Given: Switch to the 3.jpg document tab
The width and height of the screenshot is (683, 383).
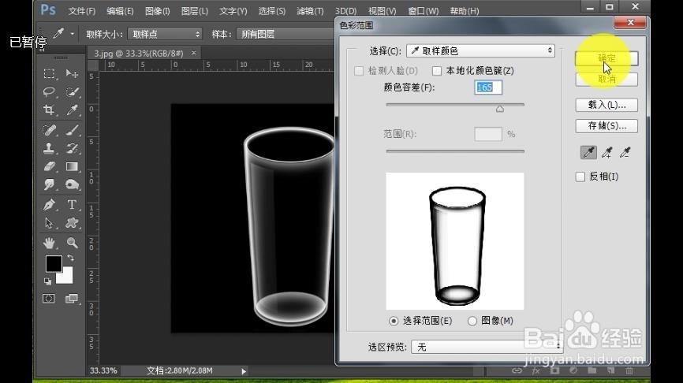Looking at the screenshot, I should click(139, 53).
